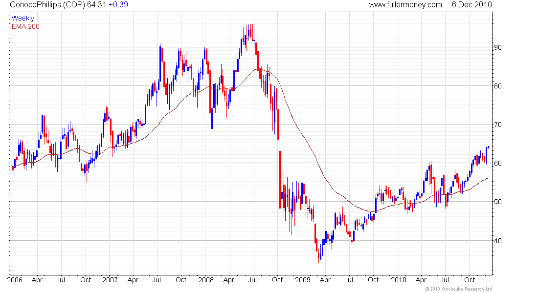The width and height of the screenshot is (538, 293).
Task: Click the 70 price axis label
Action: [497, 125]
